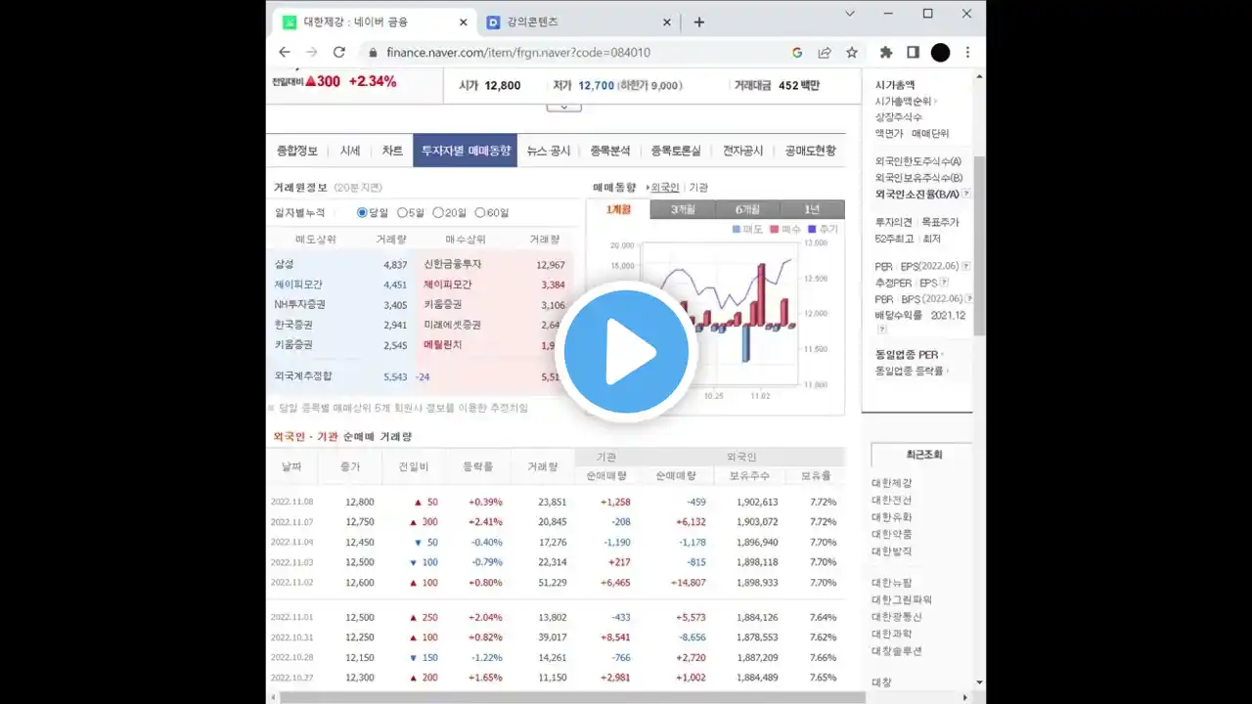Open 시가총액순위 link

(904, 101)
